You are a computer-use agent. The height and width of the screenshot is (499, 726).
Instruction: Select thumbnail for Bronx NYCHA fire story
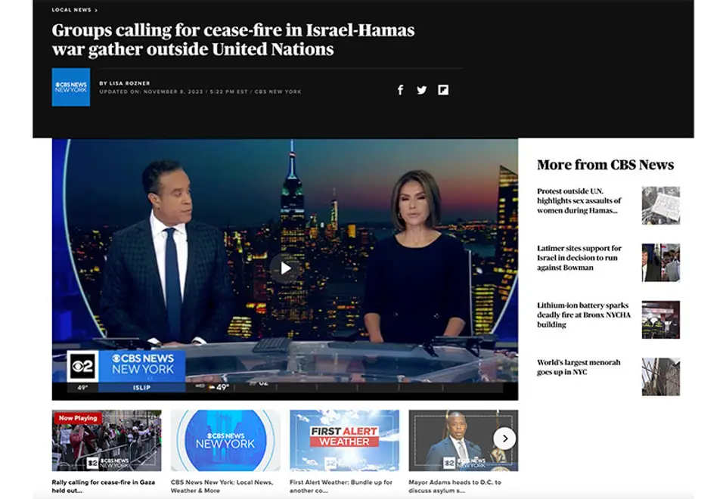[661, 320]
